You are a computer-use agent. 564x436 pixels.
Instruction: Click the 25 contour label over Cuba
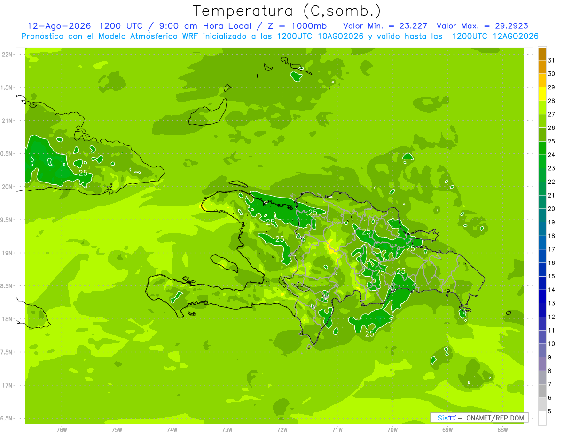pos(83,173)
